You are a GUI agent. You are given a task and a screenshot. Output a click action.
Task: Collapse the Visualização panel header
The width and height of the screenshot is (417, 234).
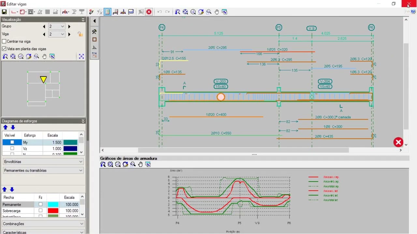tap(83, 19)
